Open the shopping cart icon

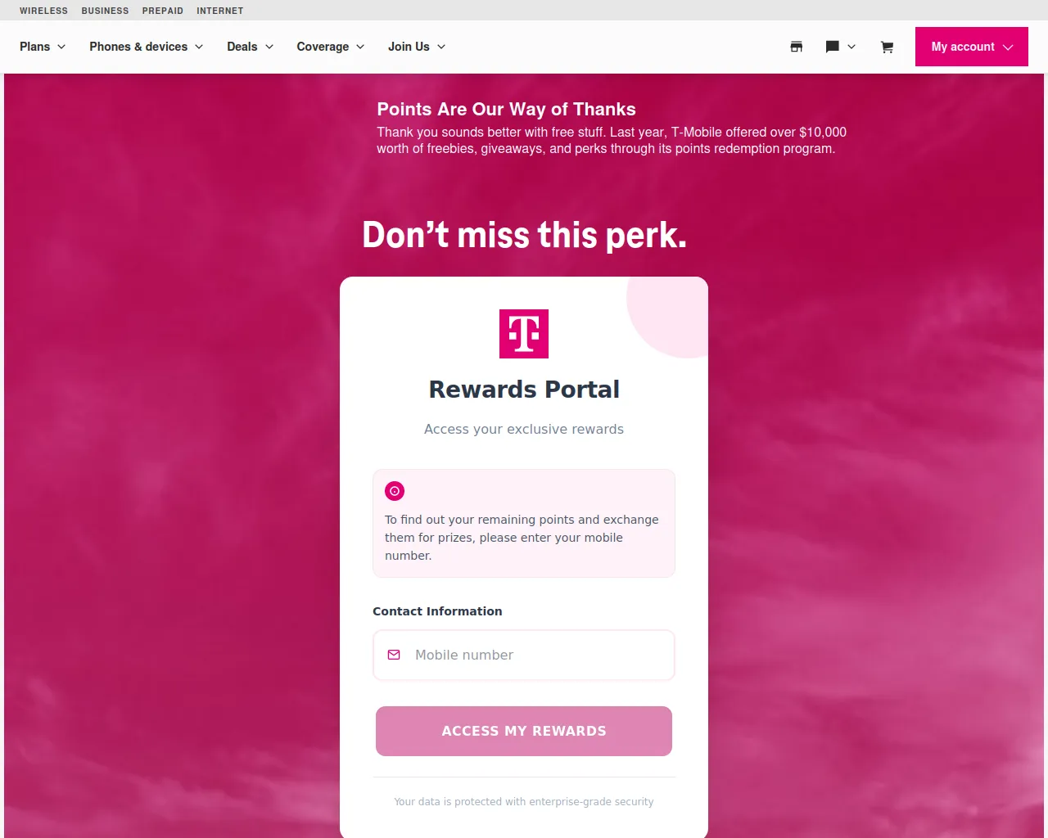pos(887,47)
